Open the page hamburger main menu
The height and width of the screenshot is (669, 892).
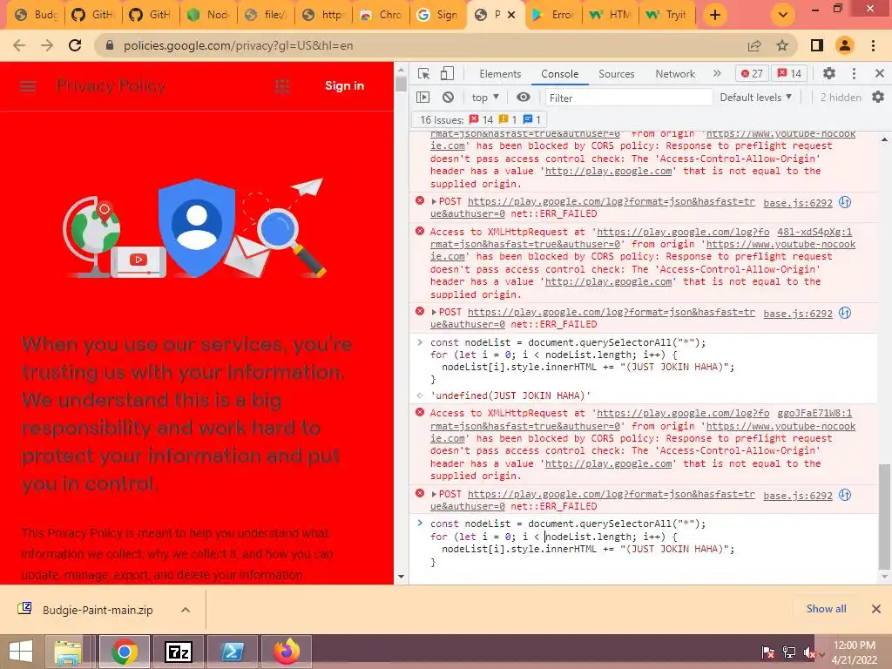[x=28, y=86]
